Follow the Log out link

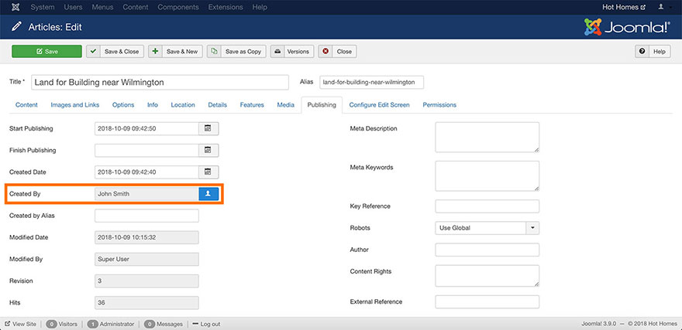pyautogui.click(x=205, y=324)
